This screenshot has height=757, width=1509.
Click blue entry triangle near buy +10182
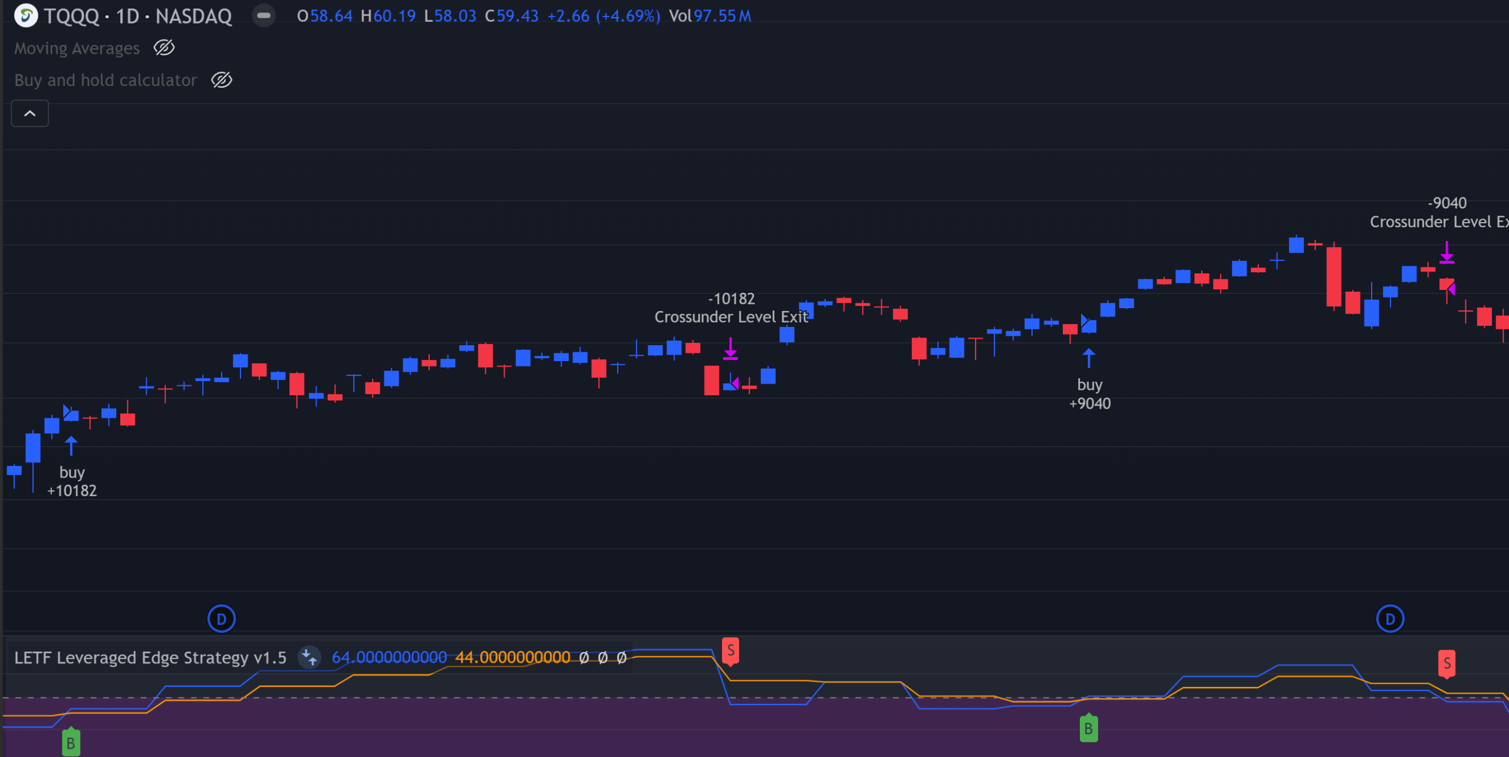pyautogui.click(x=67, y=411)
